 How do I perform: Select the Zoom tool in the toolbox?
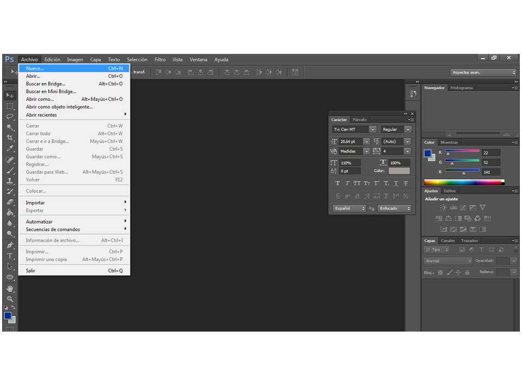[x=10, y=299]
